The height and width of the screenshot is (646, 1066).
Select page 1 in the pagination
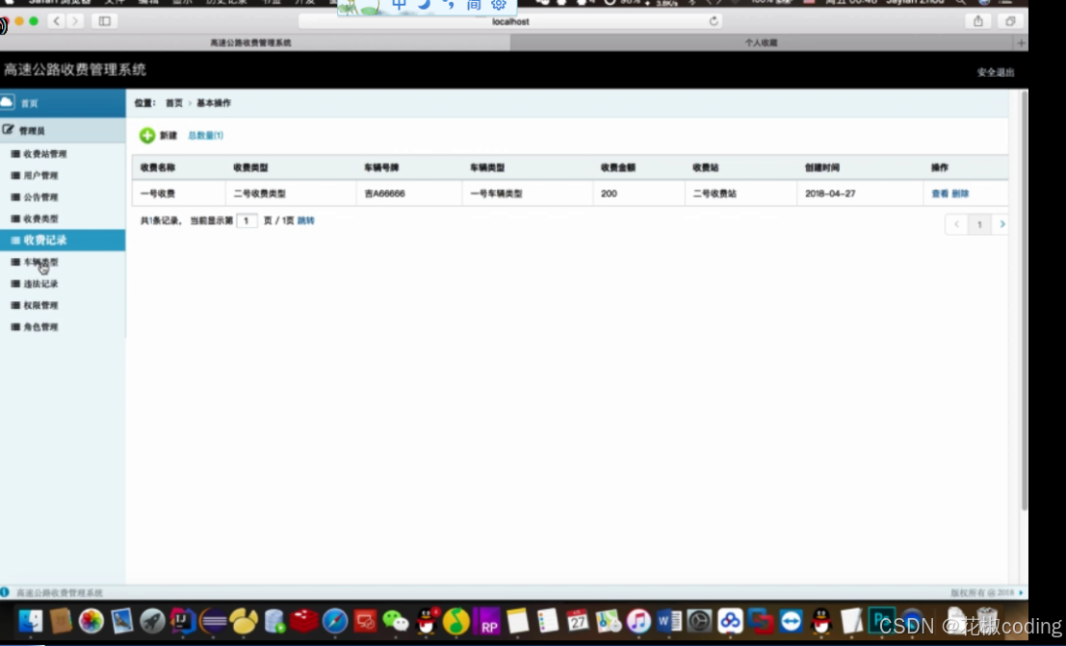(x=979, y=224)
